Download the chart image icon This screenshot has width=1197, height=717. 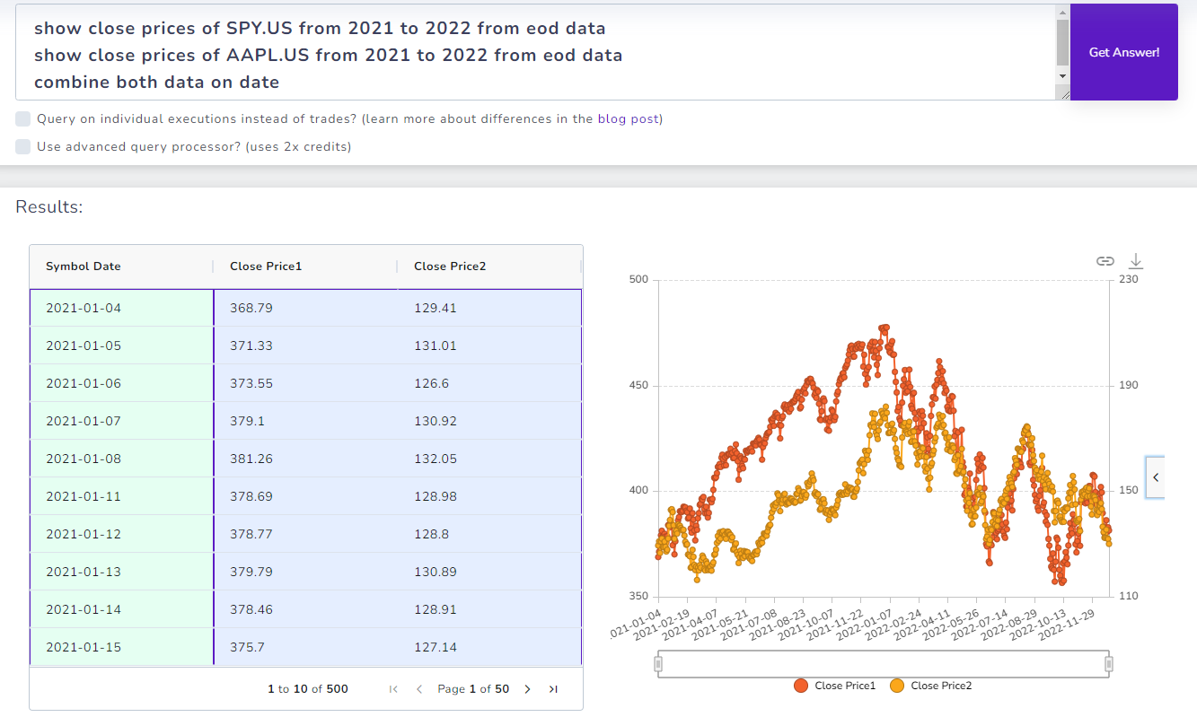coord(1136,261)
